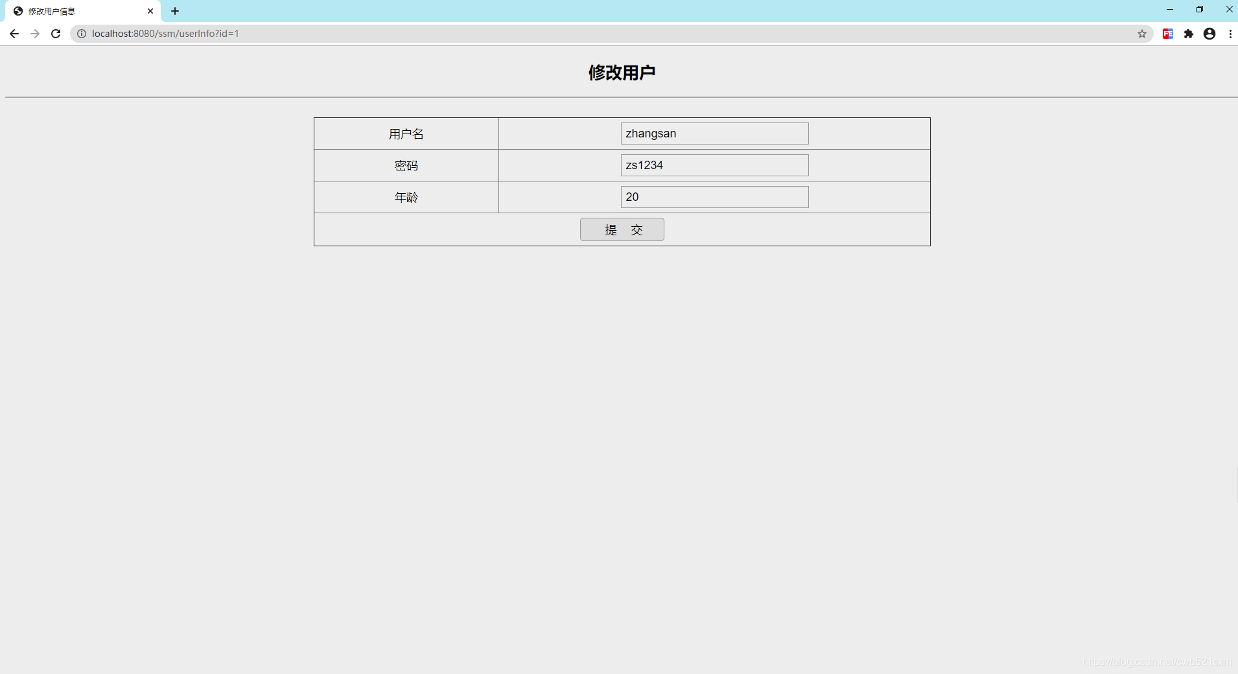Click the 用户名 label cell
This screenshot has height=674, width=1238.
(406, 134)
